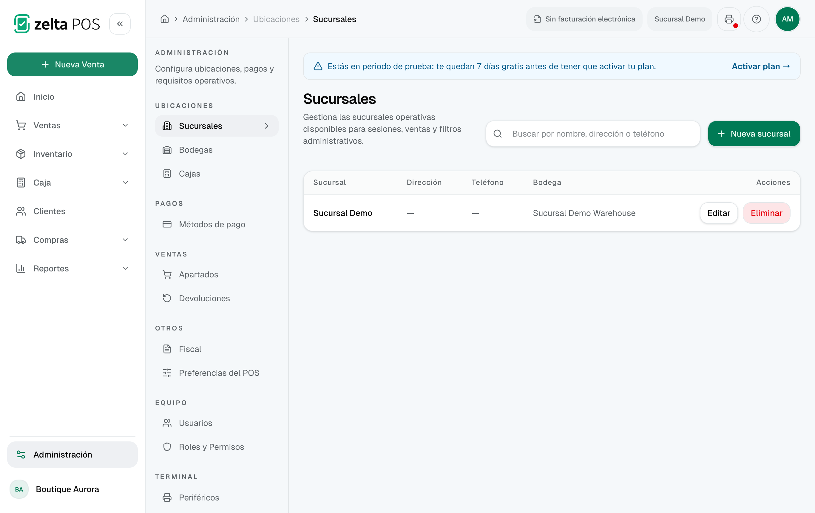Click the Inventario box icon
Image resolution: width=815 pixels, height=513 pixels.
[x=21, y=154]
